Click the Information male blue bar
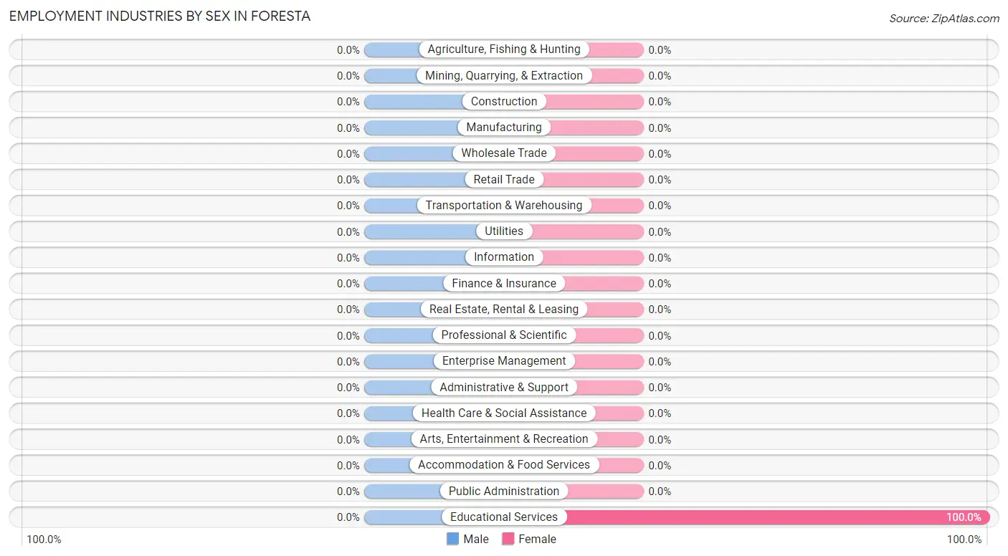 pos(416,257)
